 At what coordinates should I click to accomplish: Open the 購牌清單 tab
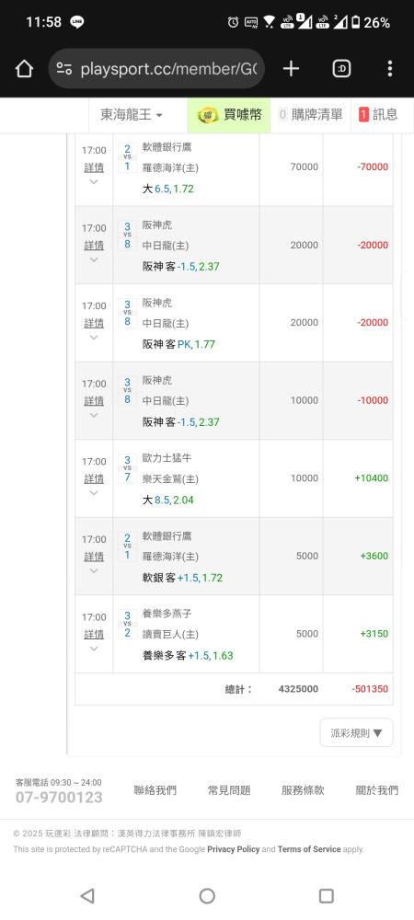[x=310, y=115]
